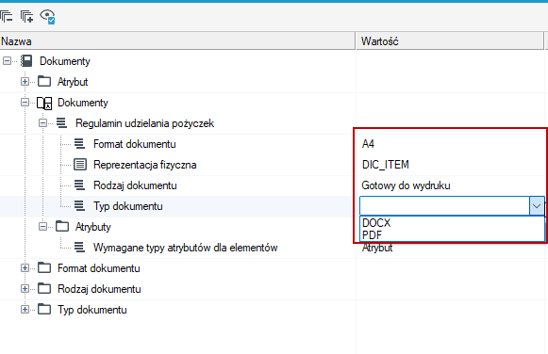The image size is (548, 354).
Task: Click the DIC_ITEM value cell
Action: tap(386, 165)
